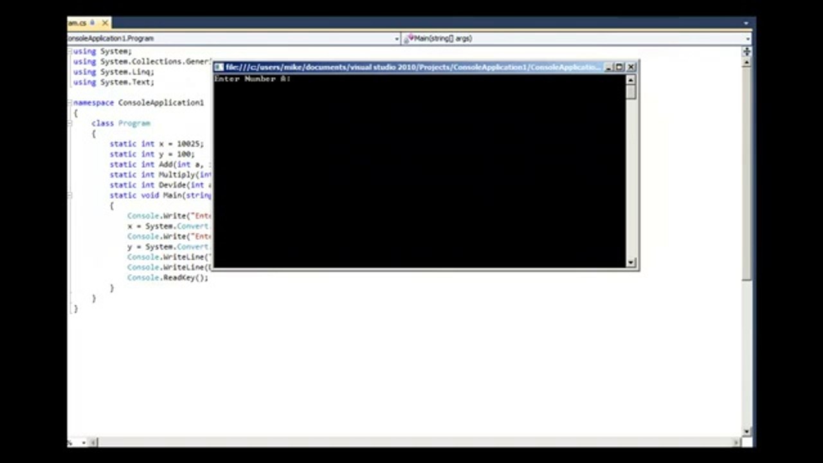Click the 'static int Add' method line

(161, 165)
